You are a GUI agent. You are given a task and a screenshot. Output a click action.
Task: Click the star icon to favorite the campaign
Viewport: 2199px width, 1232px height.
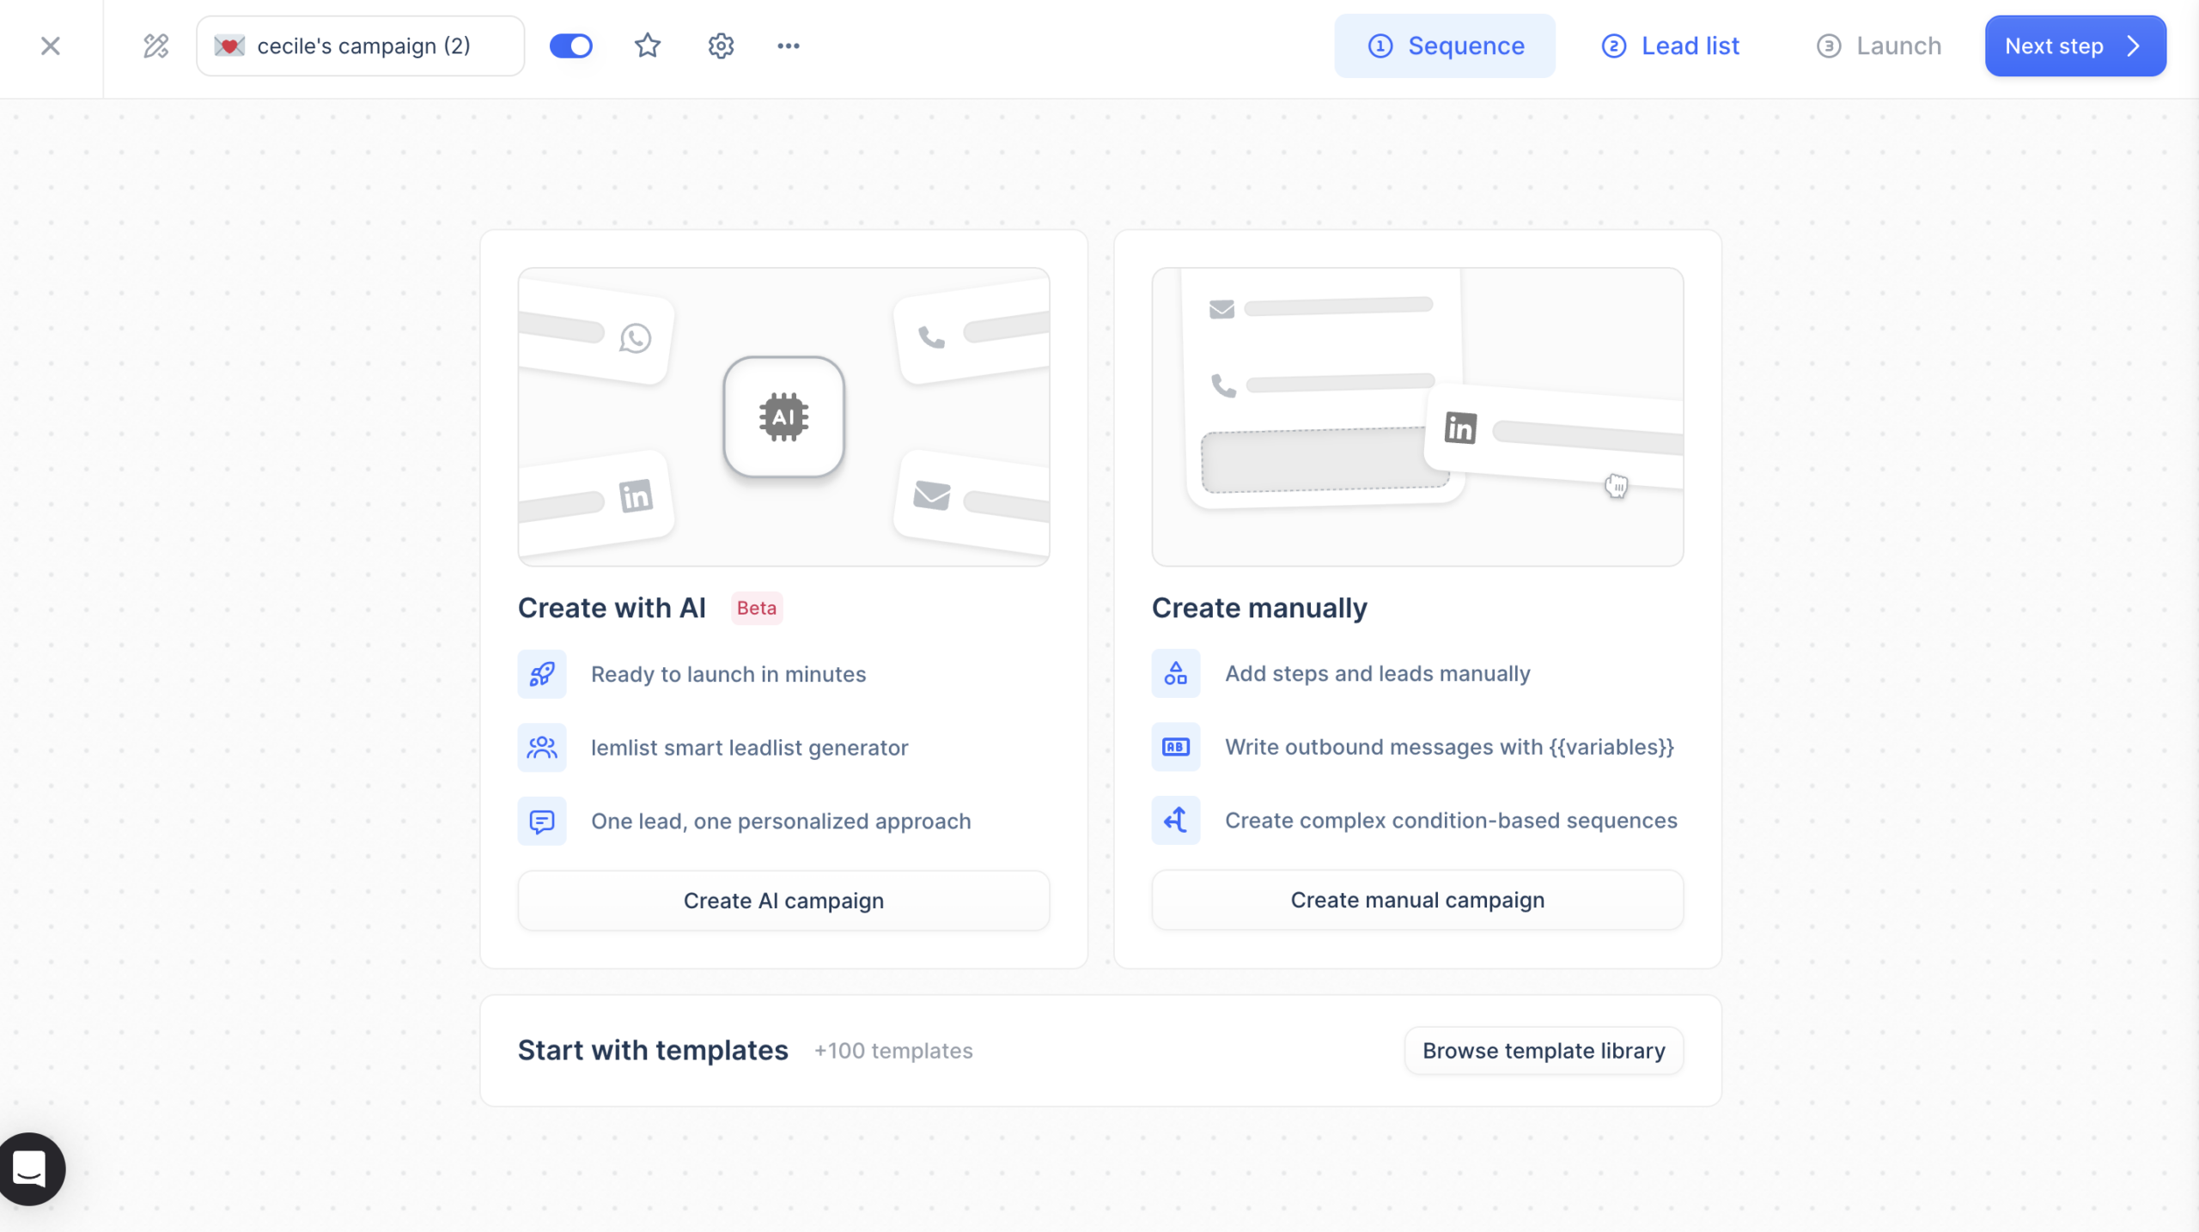click(647, 46)
